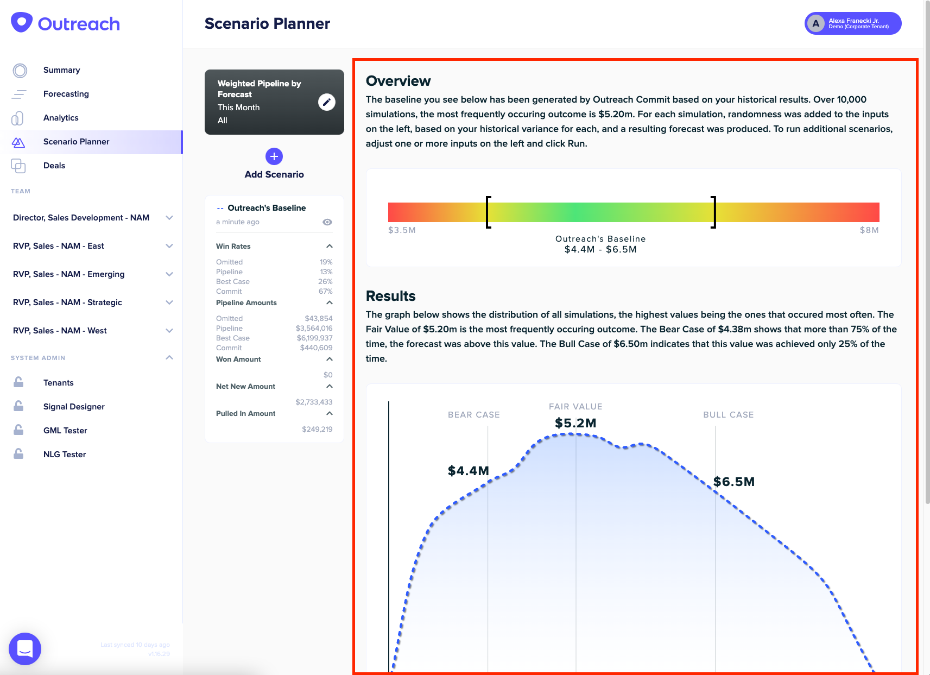Click the right bracket on baseline range bar
The width and height of the screenshot is (930, 675).
714,212
